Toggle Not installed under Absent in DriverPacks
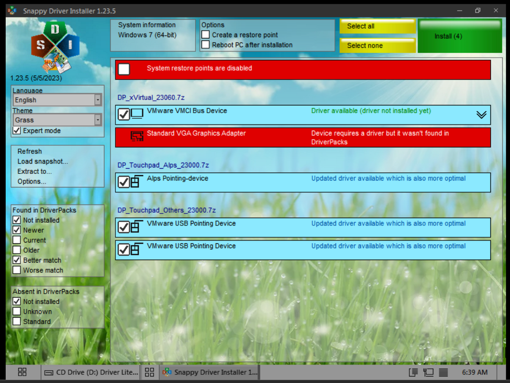 pyautogui.click(x=17, y=301)
